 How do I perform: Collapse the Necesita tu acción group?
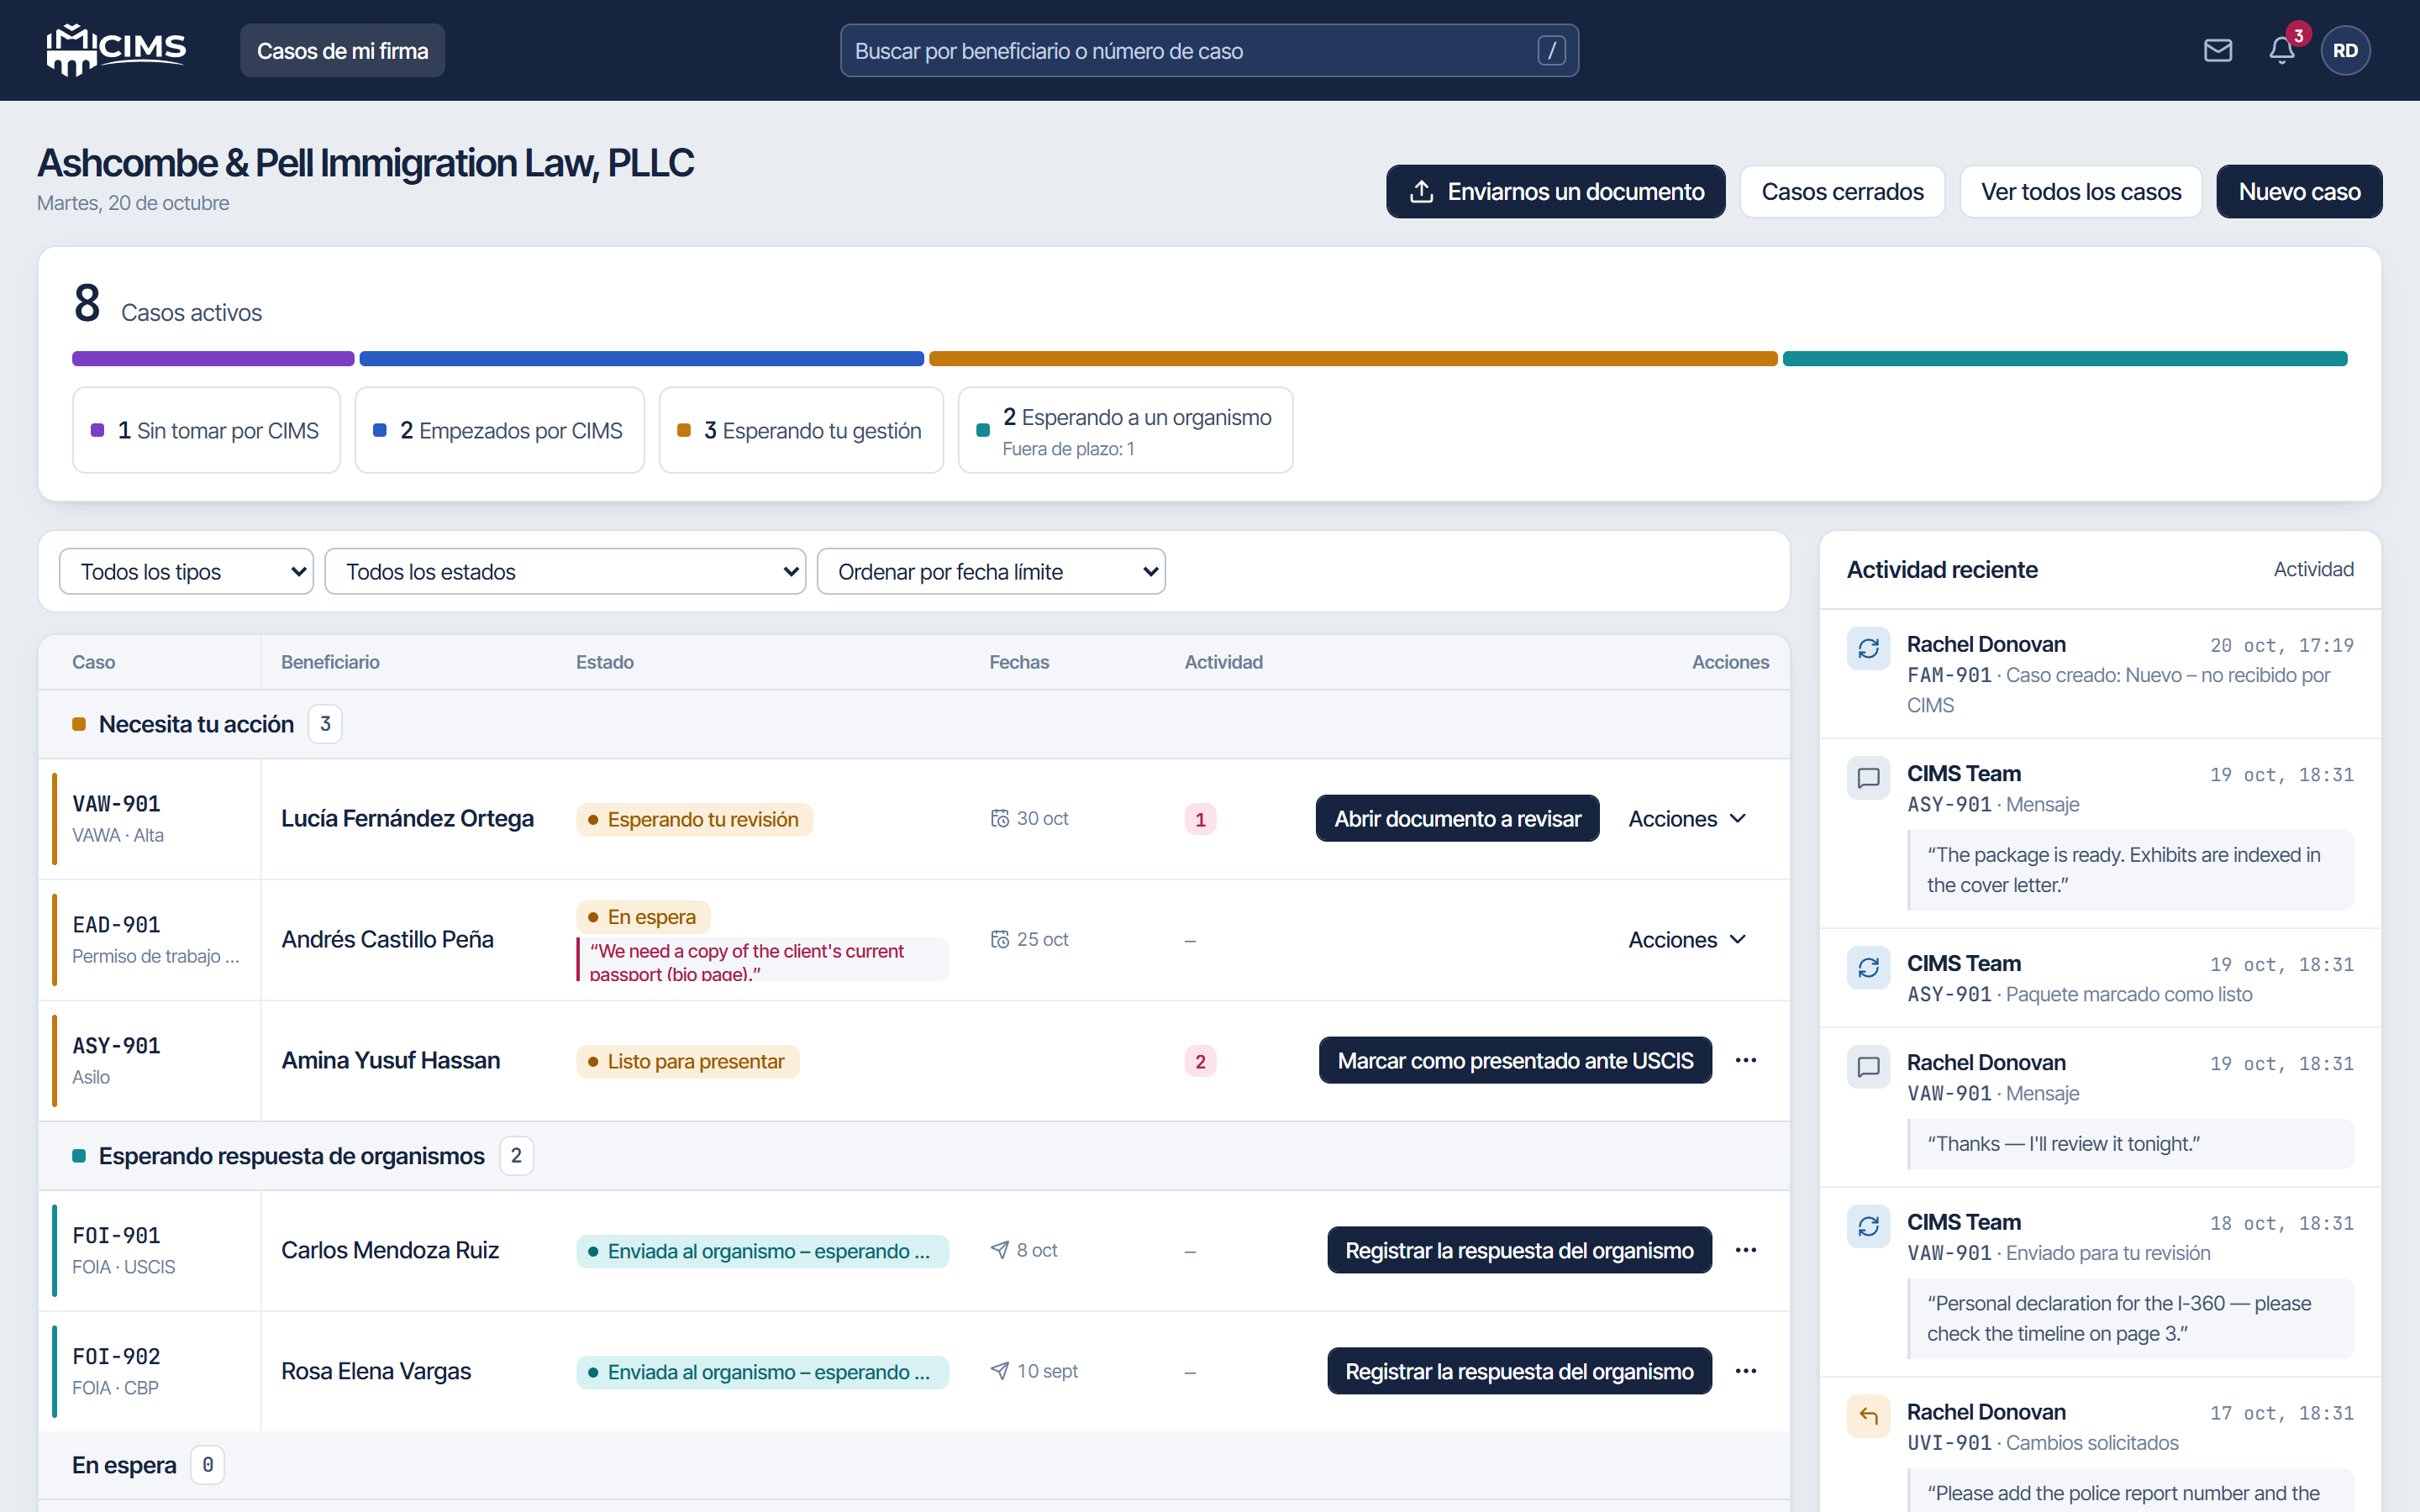(196, 724)
